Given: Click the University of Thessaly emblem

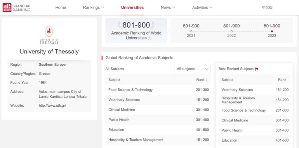Looking at the screenshot, I should 49,35.
